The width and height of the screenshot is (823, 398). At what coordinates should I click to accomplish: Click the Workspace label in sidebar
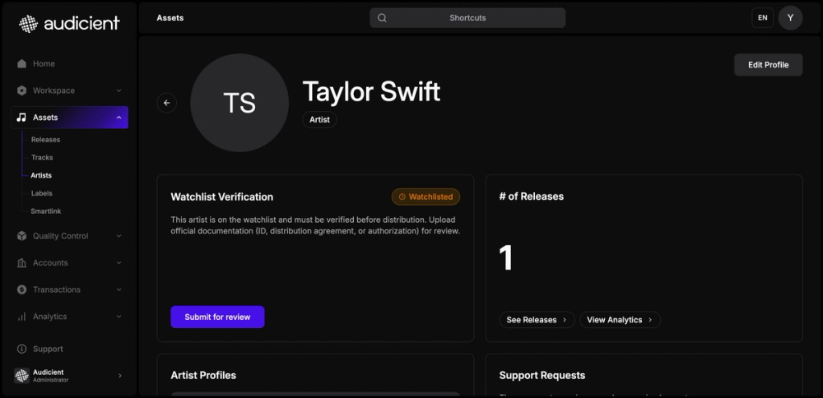click(x=54, y=90)
